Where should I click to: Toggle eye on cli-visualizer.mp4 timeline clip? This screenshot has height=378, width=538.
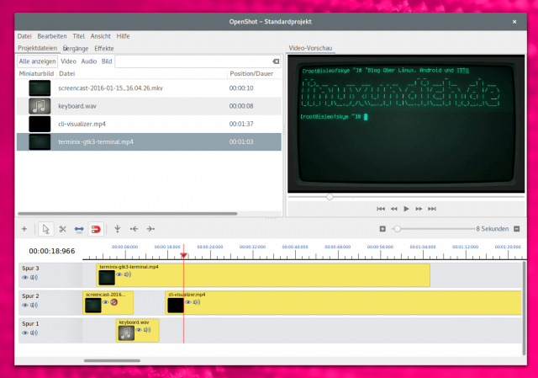[188, 302]
